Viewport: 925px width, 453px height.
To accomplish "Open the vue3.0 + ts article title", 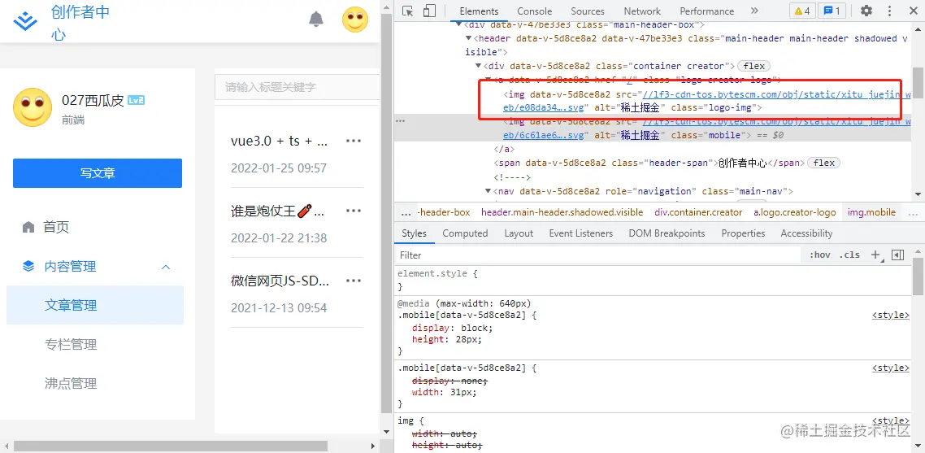I will pyautogui.click(x=279, y=142).
